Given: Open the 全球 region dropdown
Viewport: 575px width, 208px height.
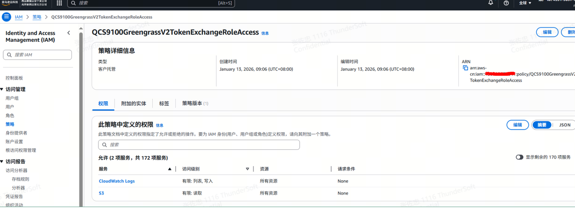Looking at the screenshot, I should (x=525, y=3).
